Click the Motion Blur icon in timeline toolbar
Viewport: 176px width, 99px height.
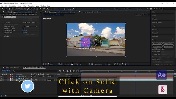click(x=73, y=71)
